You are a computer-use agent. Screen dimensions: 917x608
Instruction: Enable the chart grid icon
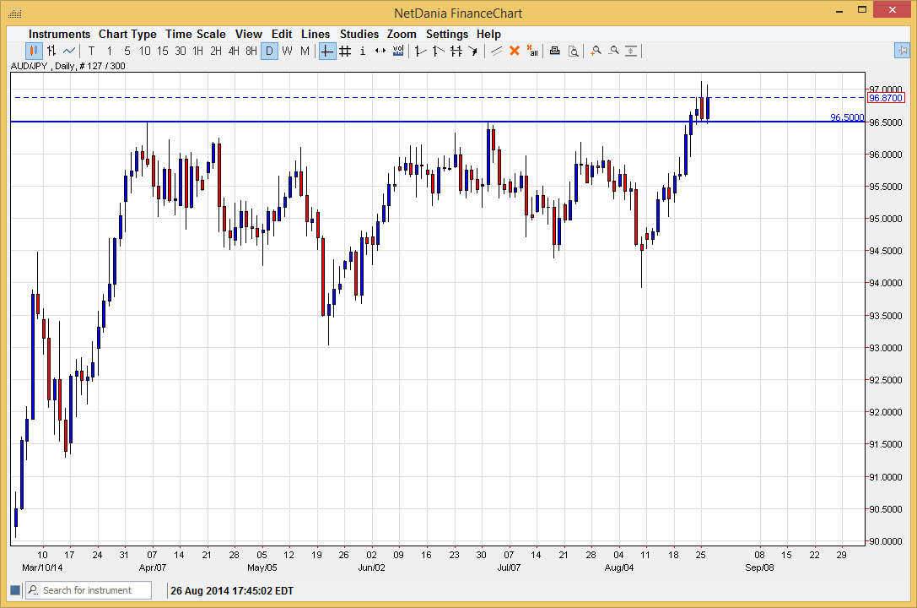click(x=344, y=51)
